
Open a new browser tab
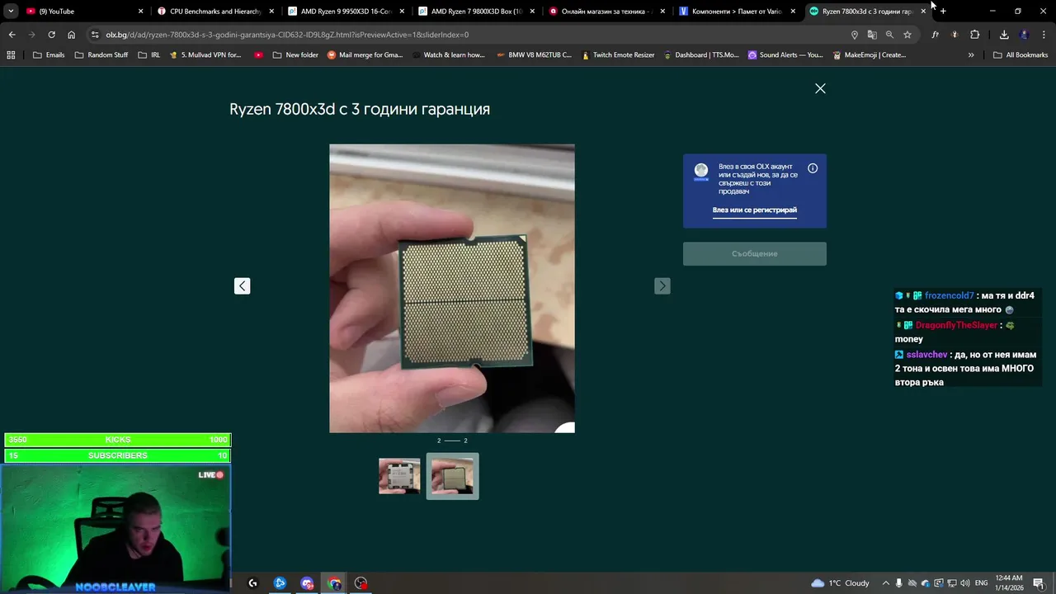point(943,12)
